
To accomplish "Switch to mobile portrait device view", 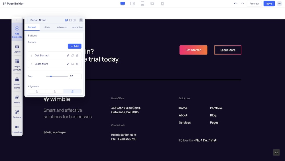I will [x=162, y=3].
